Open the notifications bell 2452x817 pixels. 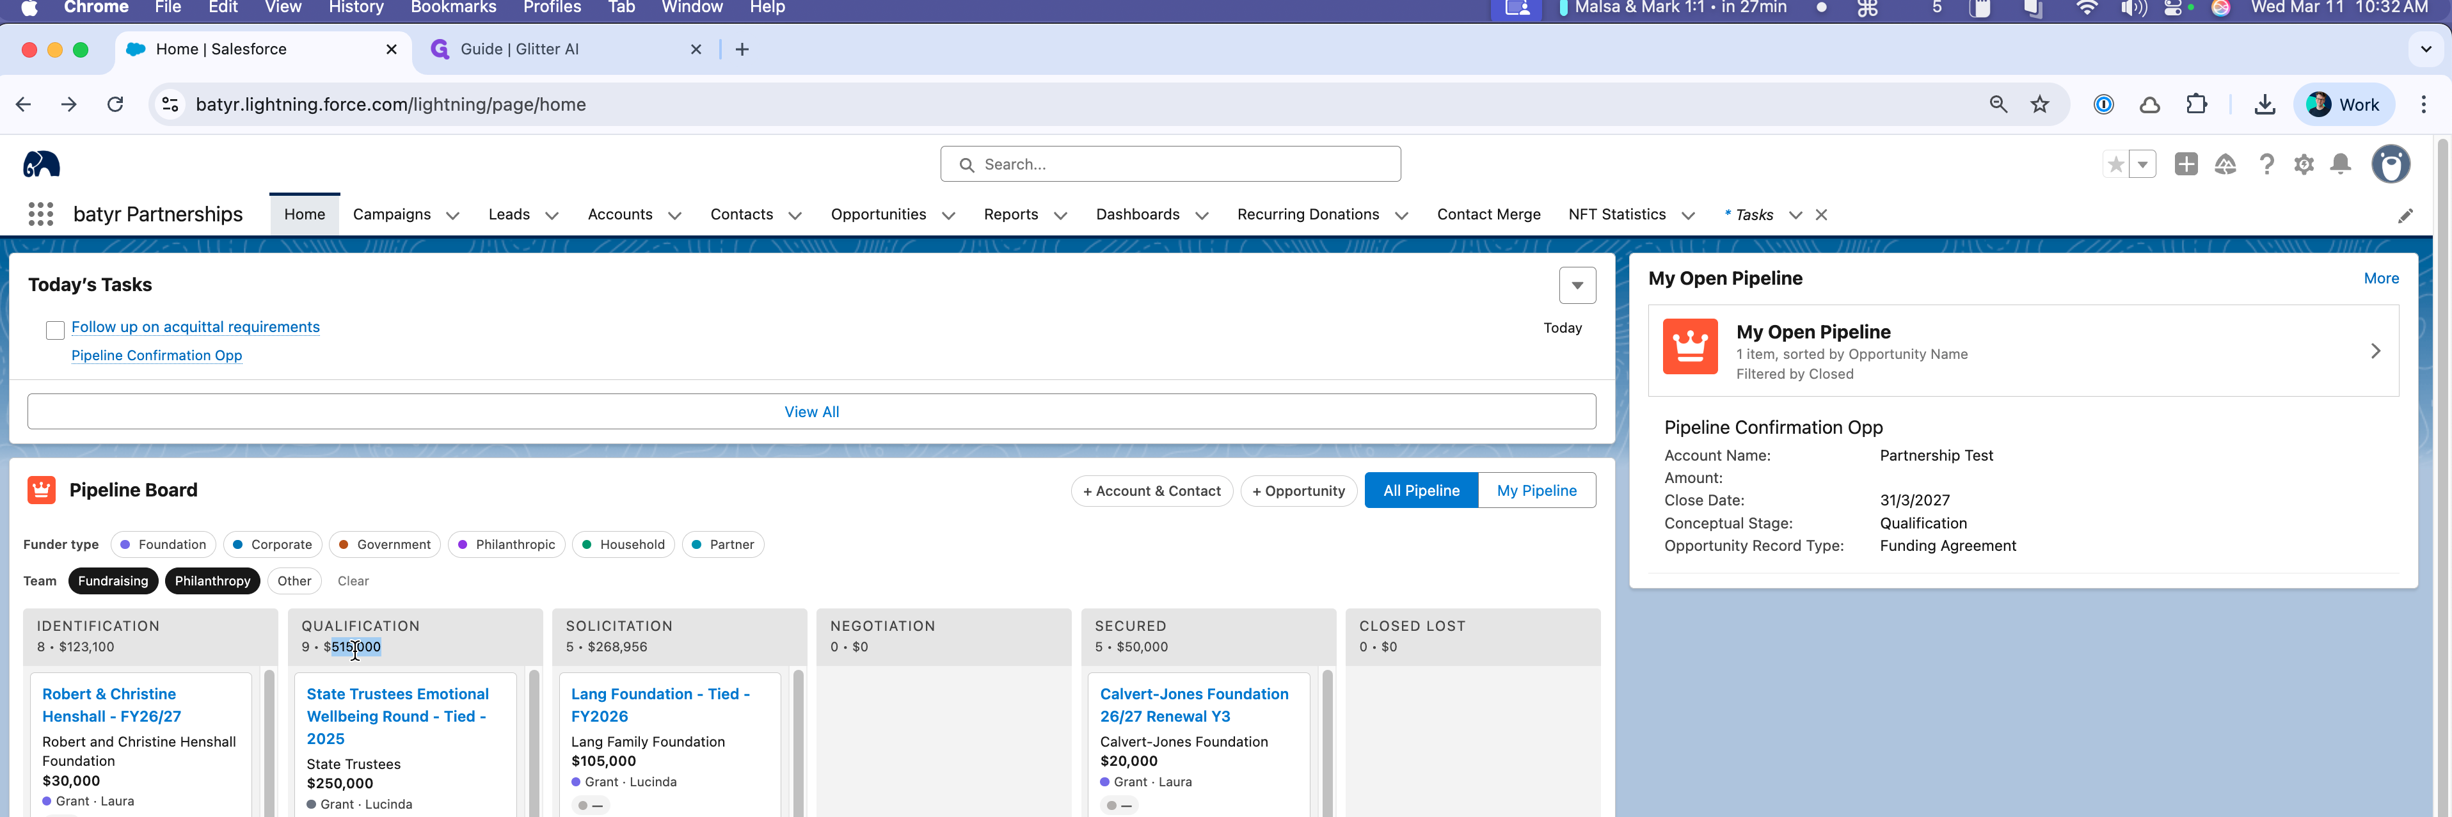(x=2341, y=164)
